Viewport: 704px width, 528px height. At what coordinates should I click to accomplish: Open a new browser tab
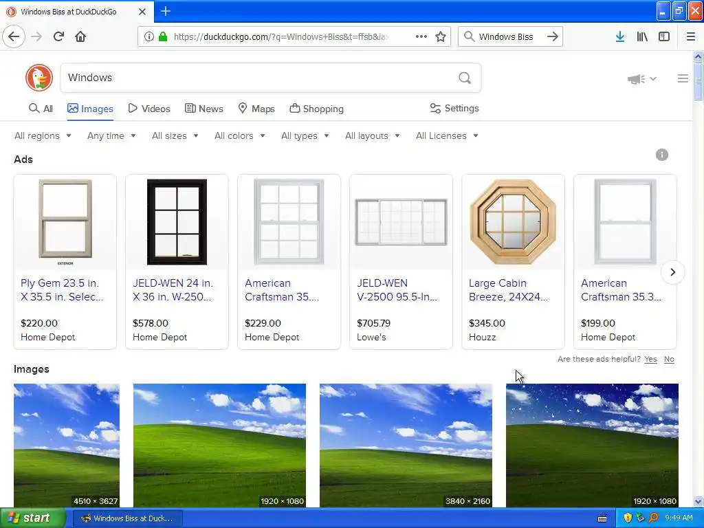166,11
